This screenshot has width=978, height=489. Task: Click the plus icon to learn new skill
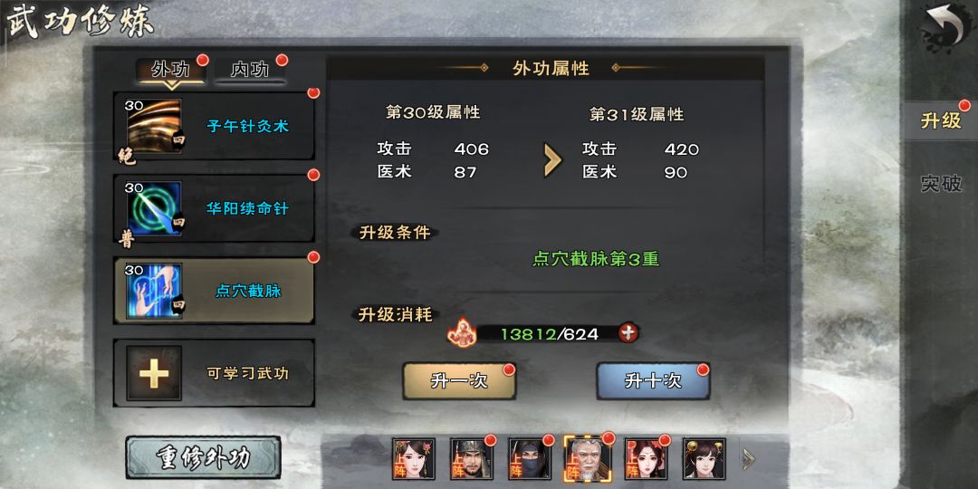pyautogui.click(x=154, y=373)
